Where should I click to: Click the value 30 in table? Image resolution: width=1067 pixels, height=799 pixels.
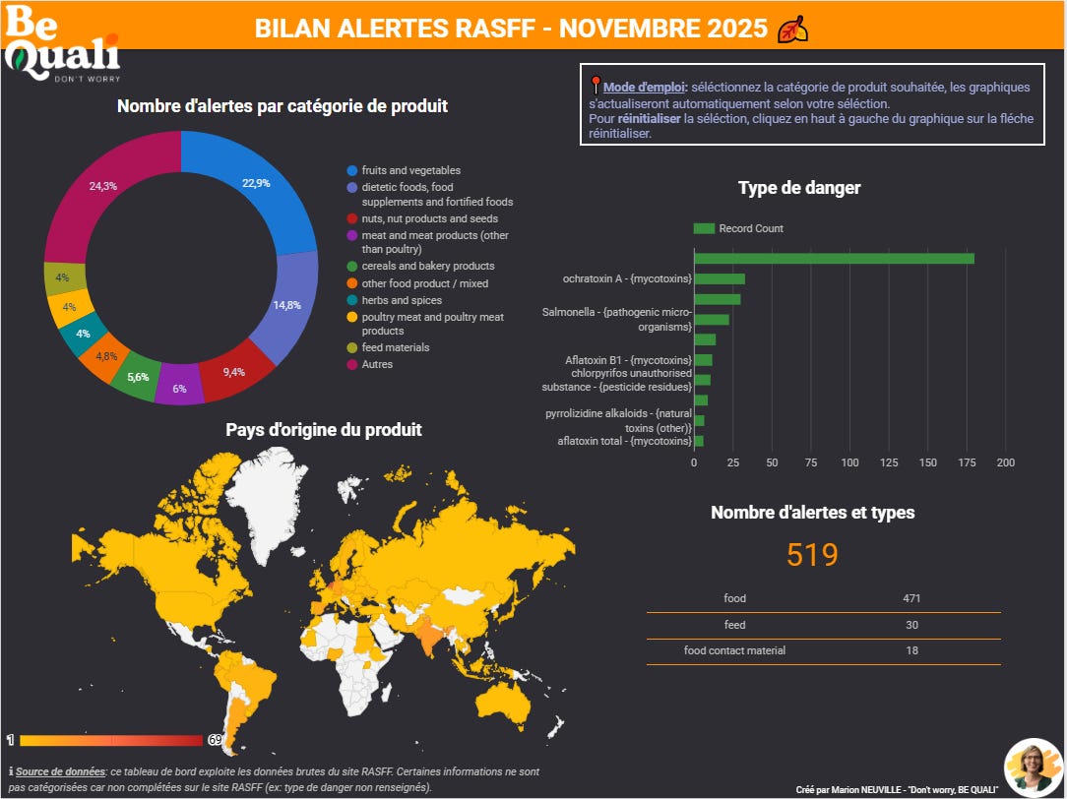(x=911, y=625)
